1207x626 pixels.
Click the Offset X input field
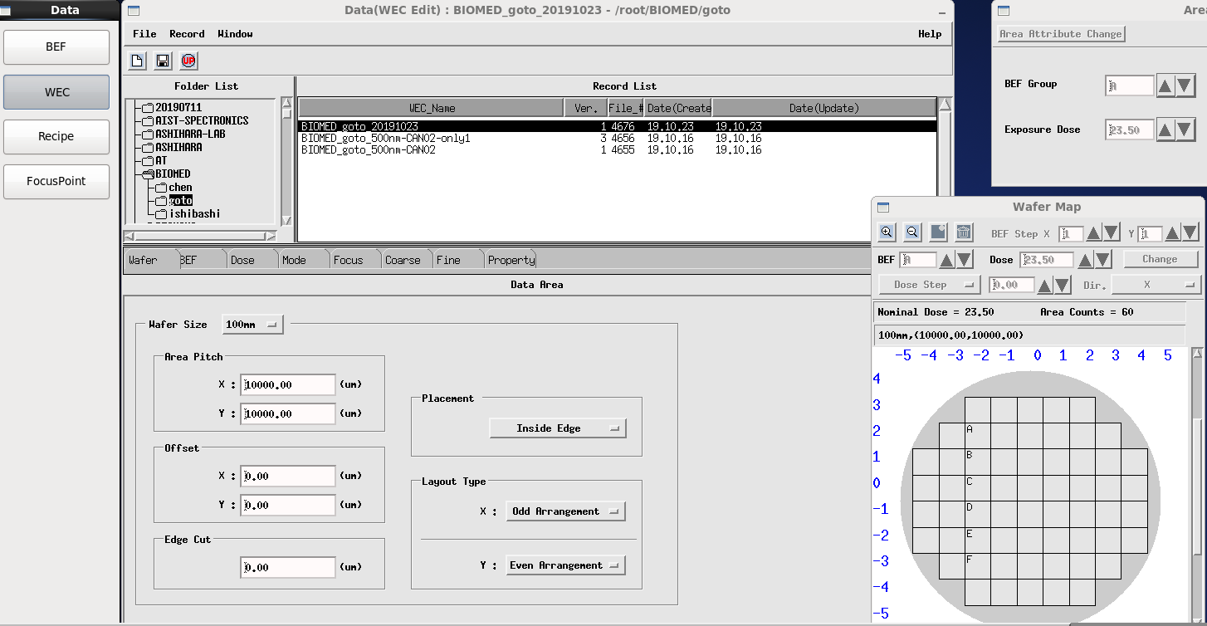pos(288,477)
